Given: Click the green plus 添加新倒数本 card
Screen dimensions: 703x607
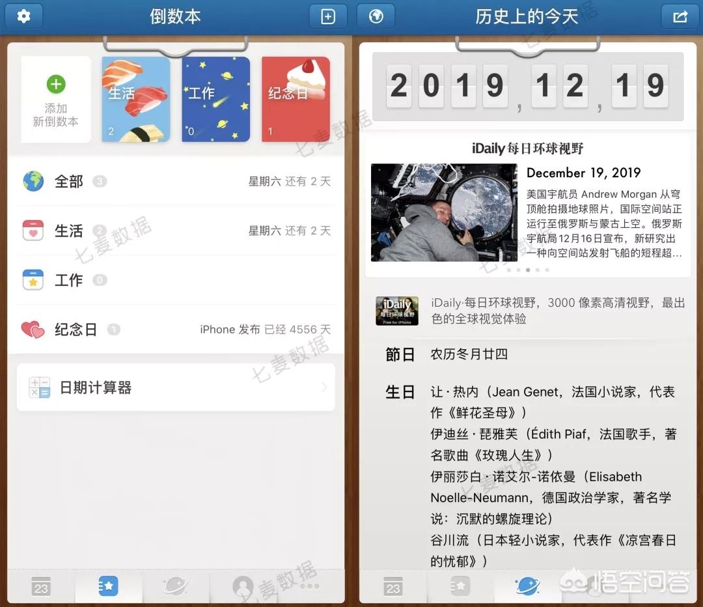Looking at the screenshot, I should pyautogui.click(x=56, y=99).
